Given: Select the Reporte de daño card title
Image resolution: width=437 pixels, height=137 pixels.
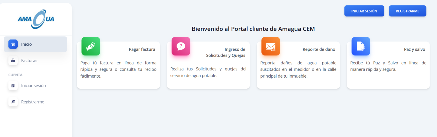Looking at the screenshot, I should pos(319,49).
